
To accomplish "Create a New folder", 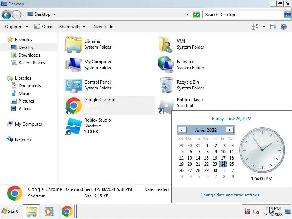I will (x=104, y=27).
